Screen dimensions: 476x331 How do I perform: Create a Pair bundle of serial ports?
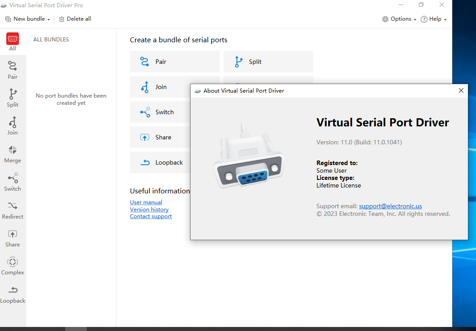(x=174, y=61)
